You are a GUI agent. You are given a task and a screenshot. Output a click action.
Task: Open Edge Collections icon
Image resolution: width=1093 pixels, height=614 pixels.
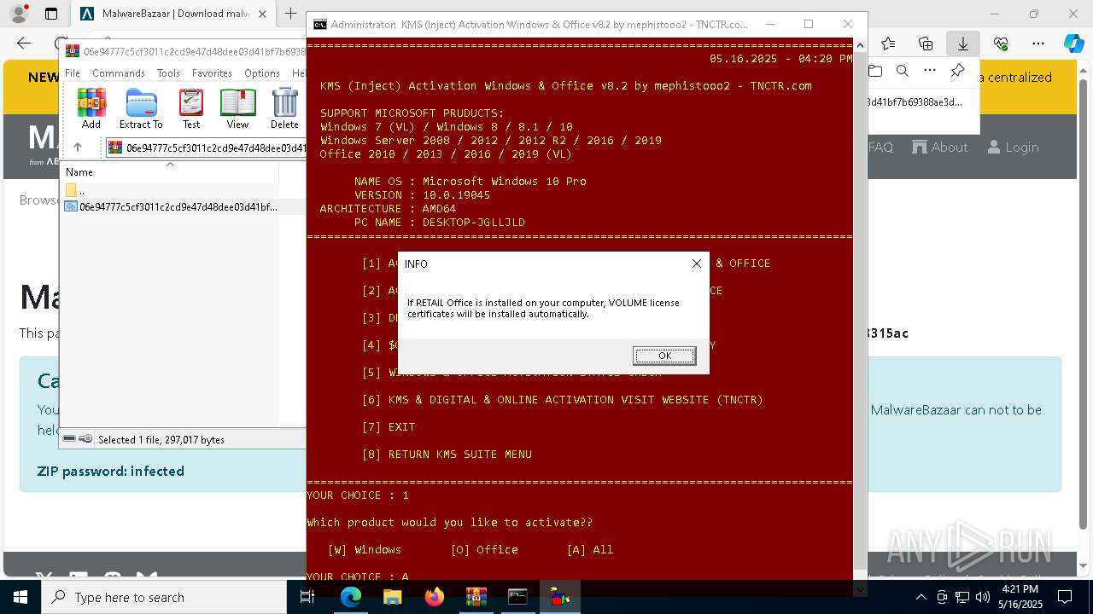point(926,43)
